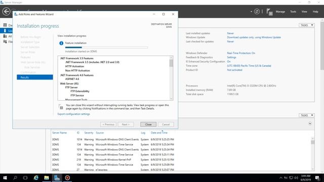This screenshot has width=324, height=182.
Task: Click 'ASP.NET 4.6' in feature list
Action: point(72,79)
